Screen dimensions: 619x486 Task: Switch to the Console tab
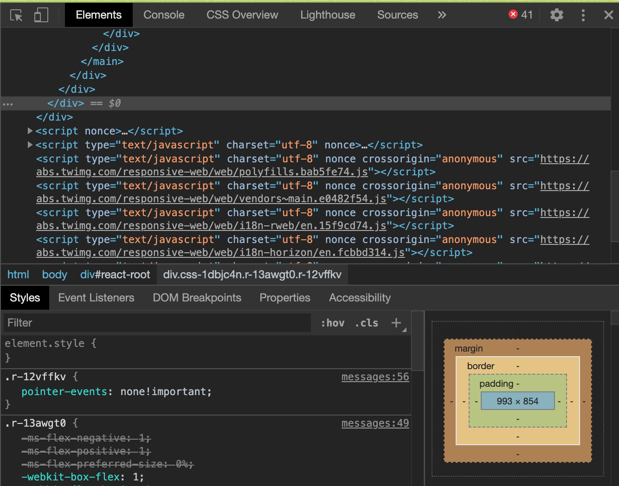pos(164,15)
